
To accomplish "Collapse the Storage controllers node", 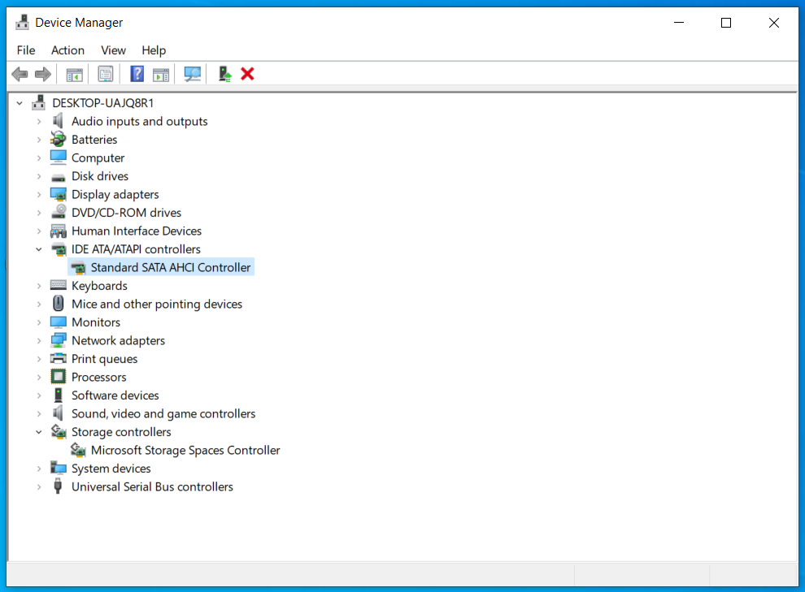I will pyautogui.click(x=38, y=432).
